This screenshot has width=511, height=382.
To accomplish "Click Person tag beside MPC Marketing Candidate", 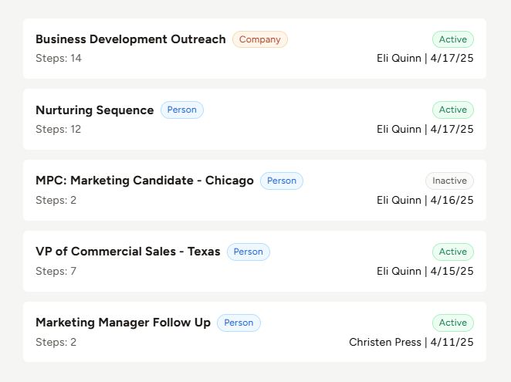I will tap(282, 181).
